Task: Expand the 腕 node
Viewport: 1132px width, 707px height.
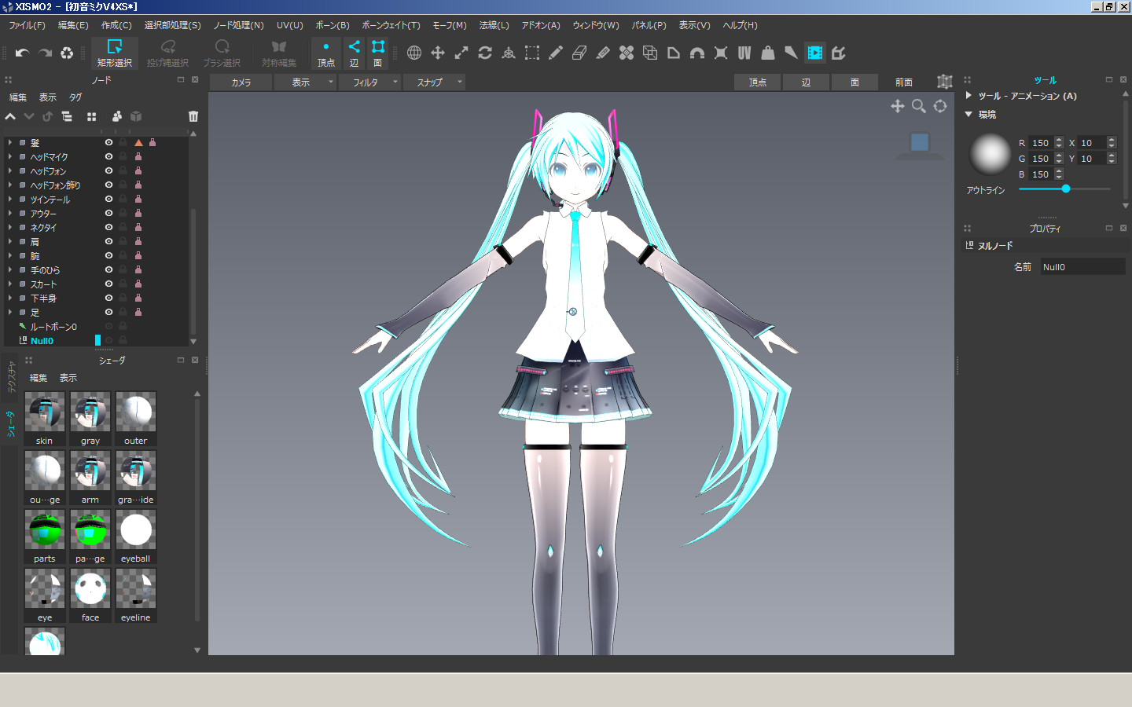Action: 10,256
